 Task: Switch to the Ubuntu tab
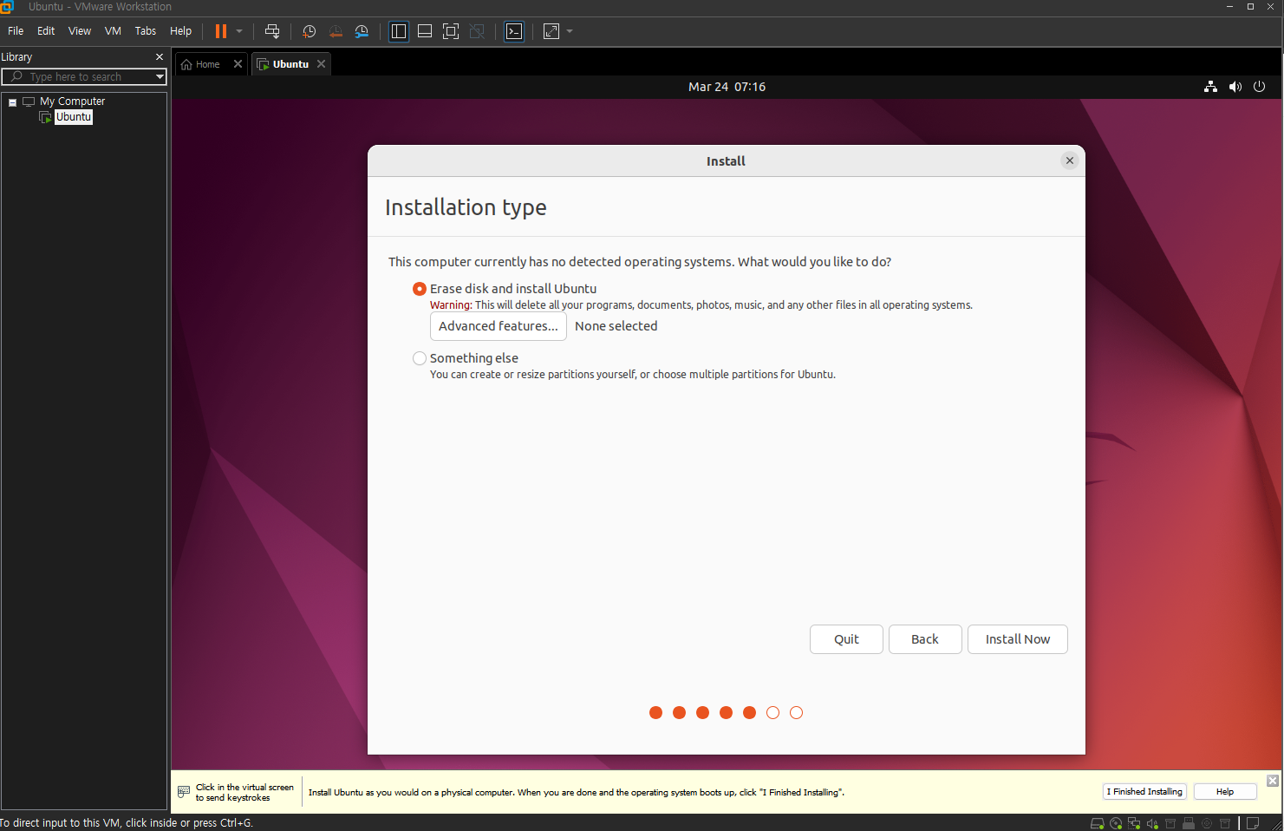(x=290, y=64)
